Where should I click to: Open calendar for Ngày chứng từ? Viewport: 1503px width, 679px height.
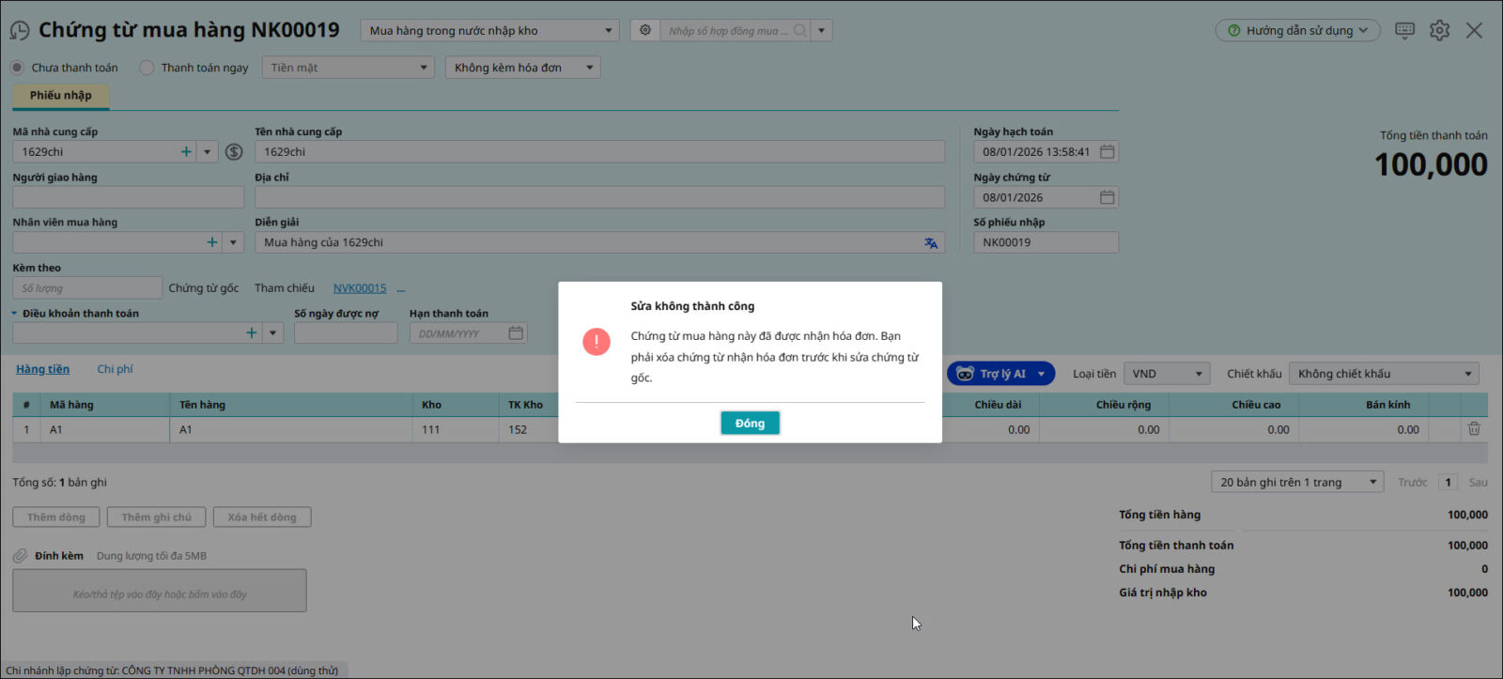point(1108,198)
